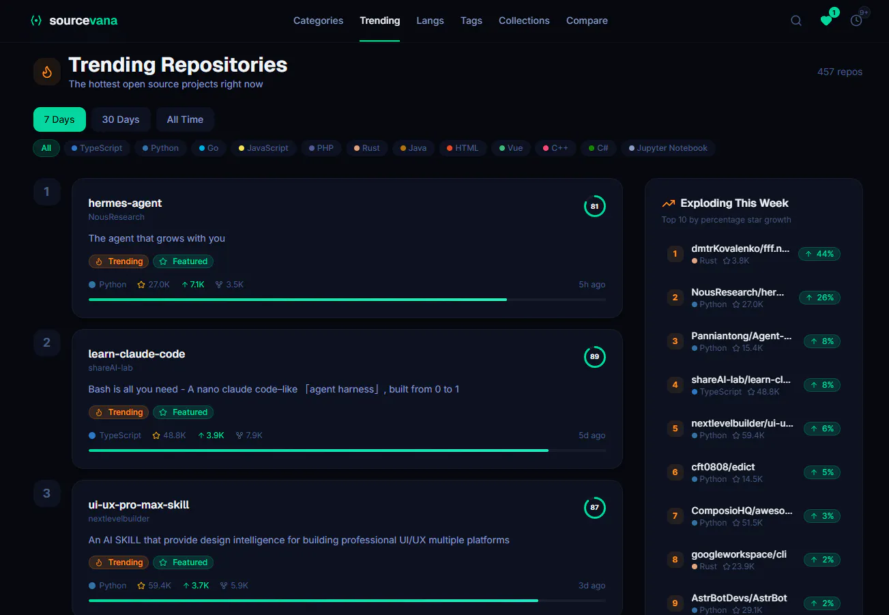Click the star icon beside 3.8K in sidebar

click(x=727, y=261)
